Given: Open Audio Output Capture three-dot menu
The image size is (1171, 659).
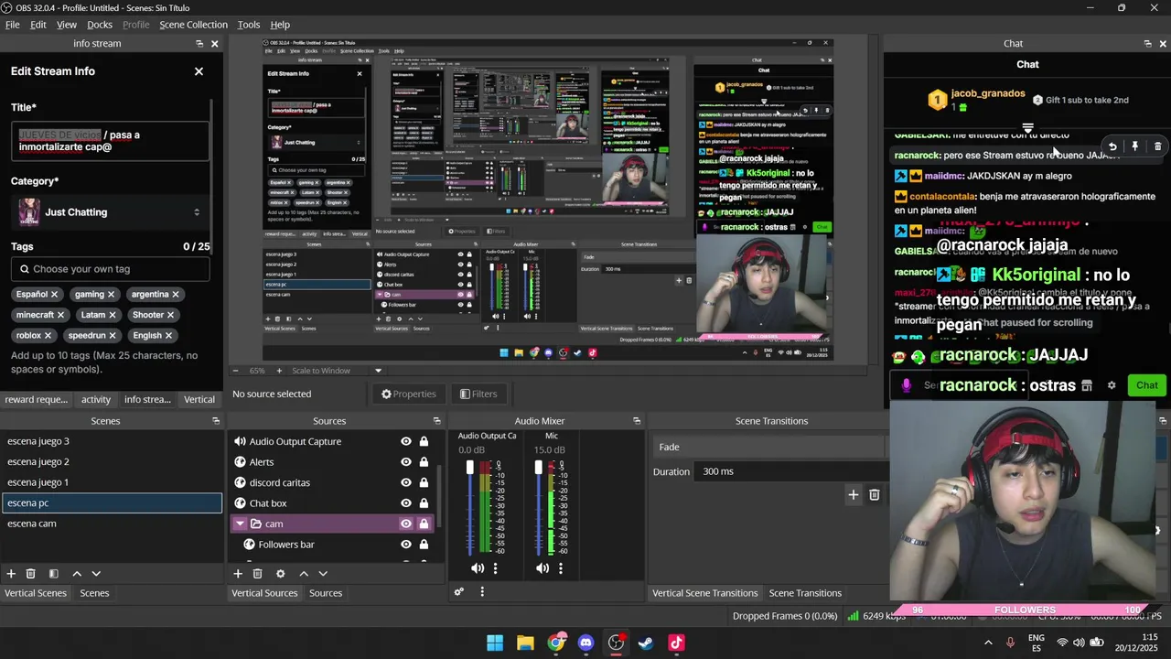Looking at the screenshot, I should click(495, 568).
